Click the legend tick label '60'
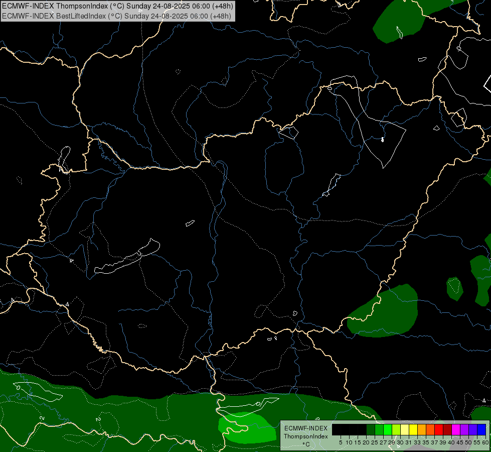 coord(485,442)
